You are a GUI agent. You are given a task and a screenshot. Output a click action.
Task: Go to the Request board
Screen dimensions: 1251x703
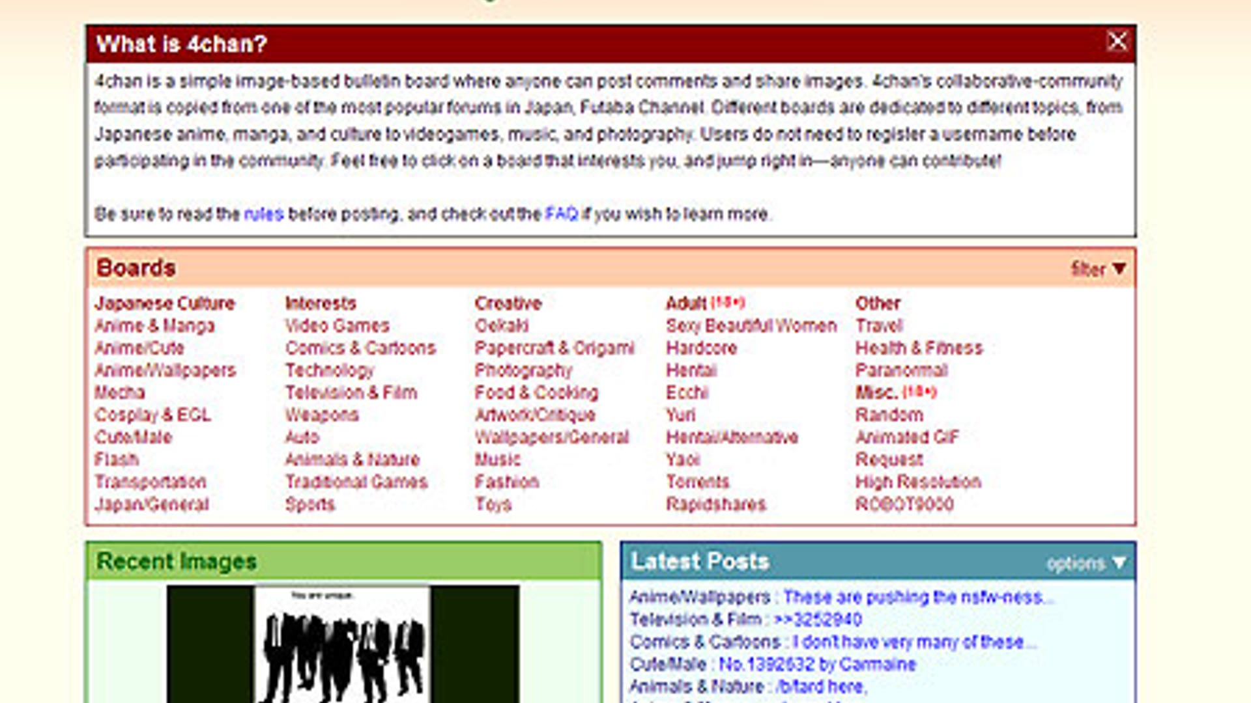pyautogui.click(x=889, y=460)
